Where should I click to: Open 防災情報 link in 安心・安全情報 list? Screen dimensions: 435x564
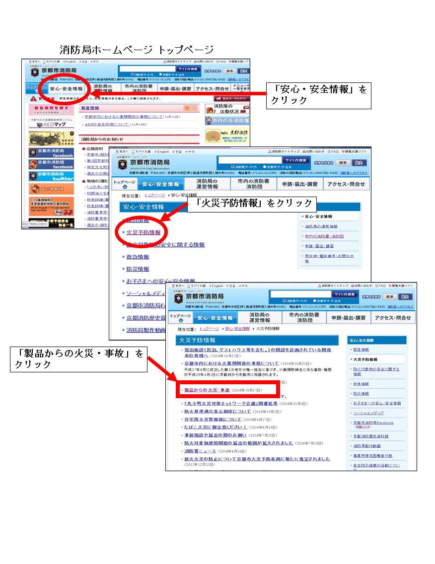[x=138, y=269]
